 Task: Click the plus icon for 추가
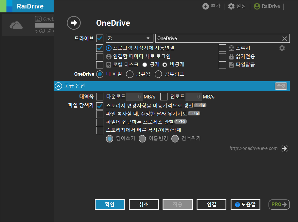click(205, 6)
